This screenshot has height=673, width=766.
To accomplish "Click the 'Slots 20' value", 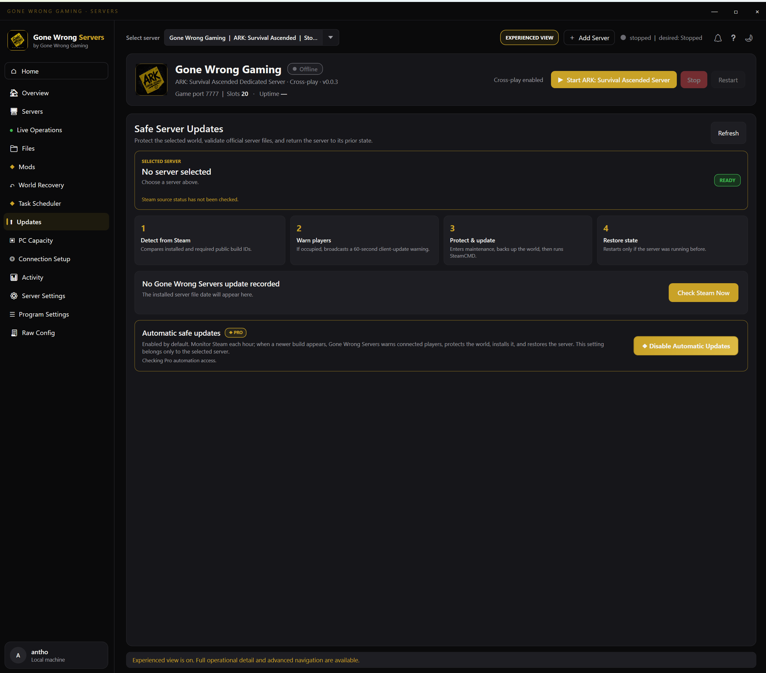I will [x=237, y=94].
